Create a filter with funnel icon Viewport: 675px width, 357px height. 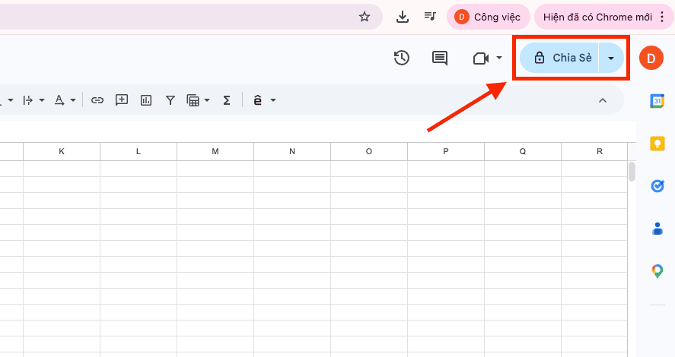(x=170, y=100)
